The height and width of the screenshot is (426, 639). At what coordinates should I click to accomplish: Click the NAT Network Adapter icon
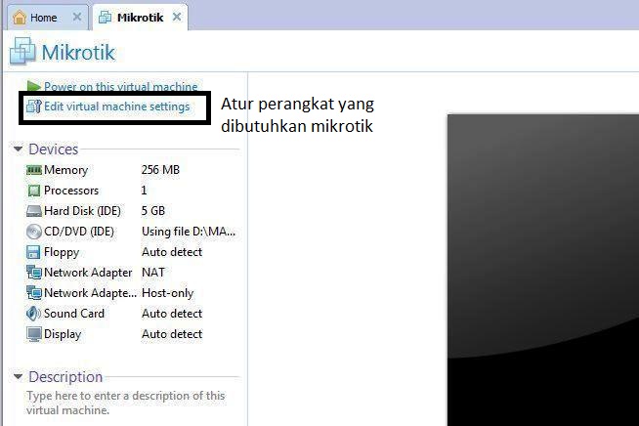click(x=34, y=273)
